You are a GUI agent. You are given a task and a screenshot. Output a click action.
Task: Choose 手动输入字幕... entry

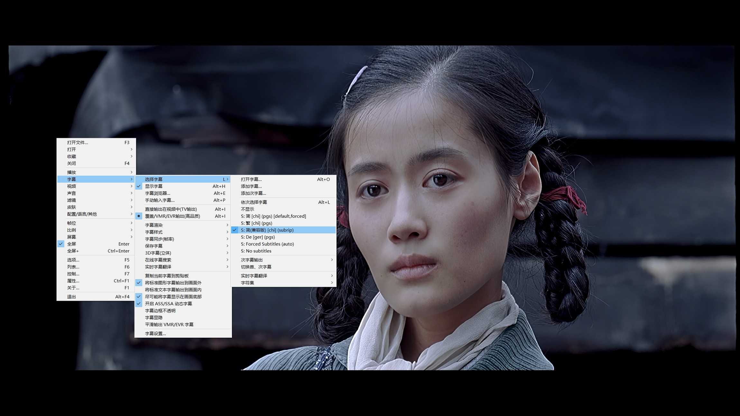[x=183, y=200]
